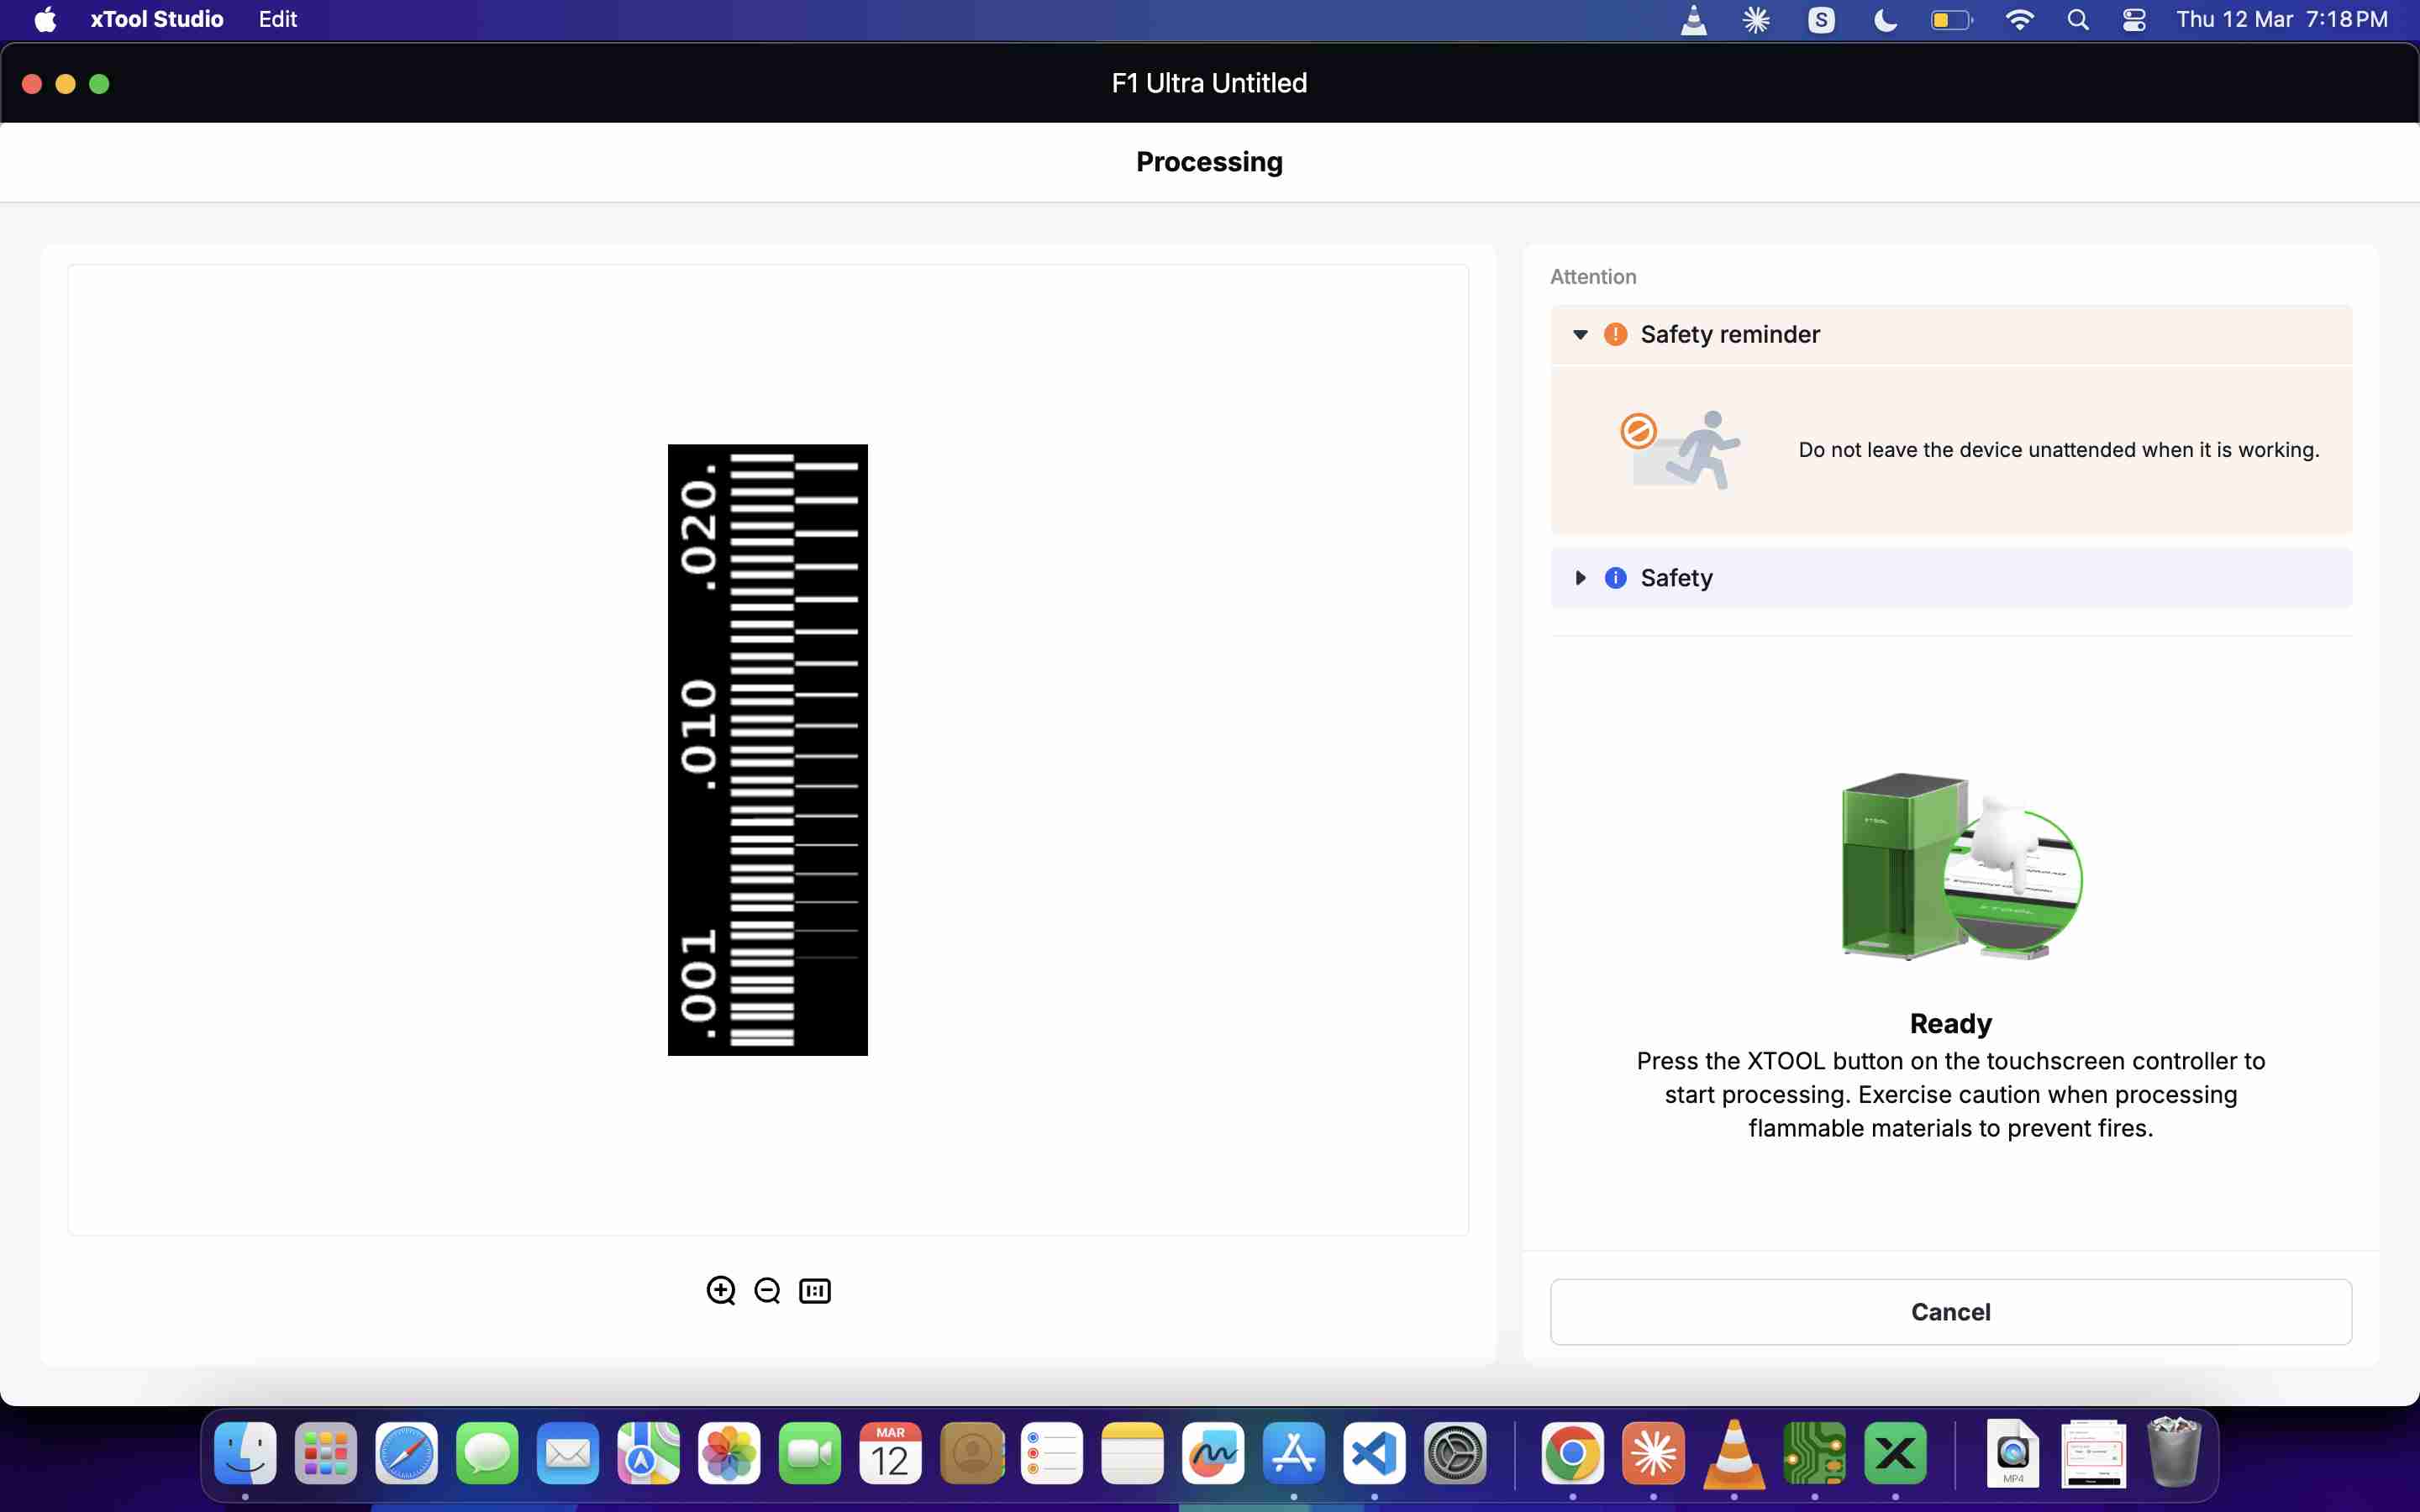Click the date and time display
The image size is (2420, 1512).
[2281, 20]
